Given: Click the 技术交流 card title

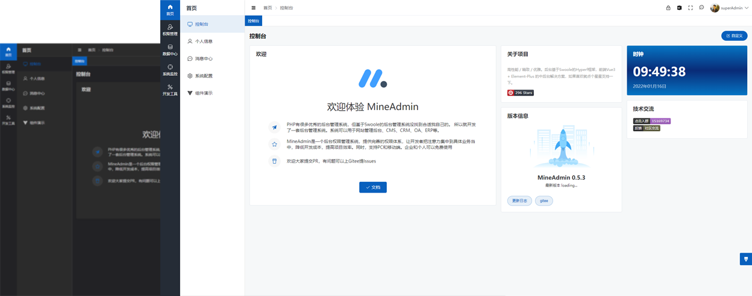Looking at the screenshot, I should (x=644, y=109).
